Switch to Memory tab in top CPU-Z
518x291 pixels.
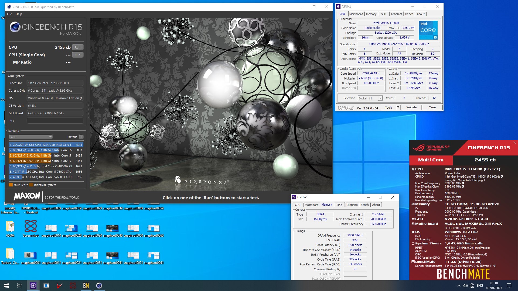click(x=371, y=14)
